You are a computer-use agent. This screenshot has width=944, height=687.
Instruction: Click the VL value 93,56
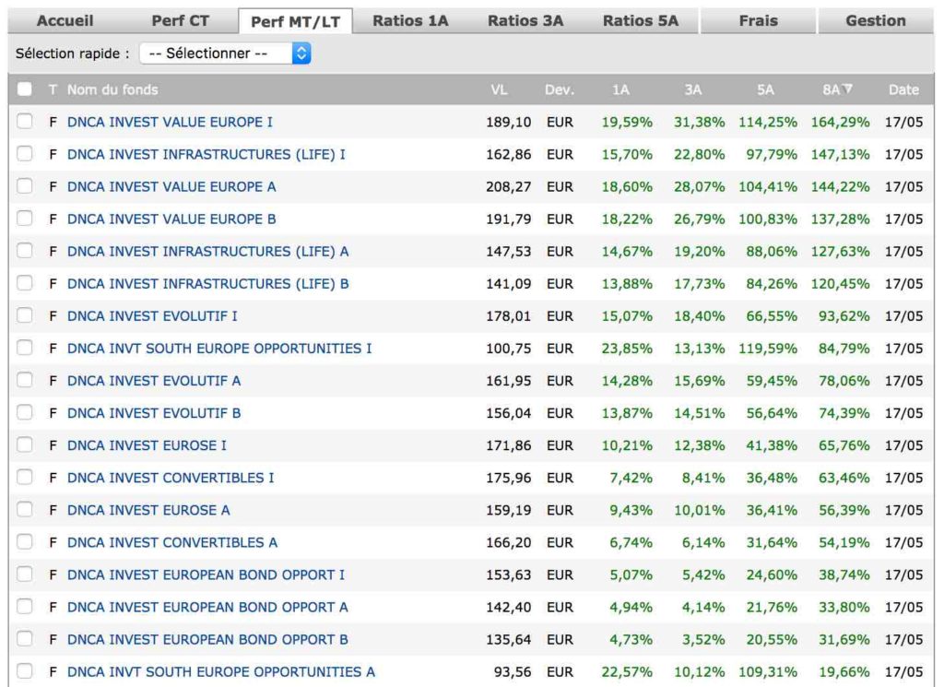[x=513, y=672]
